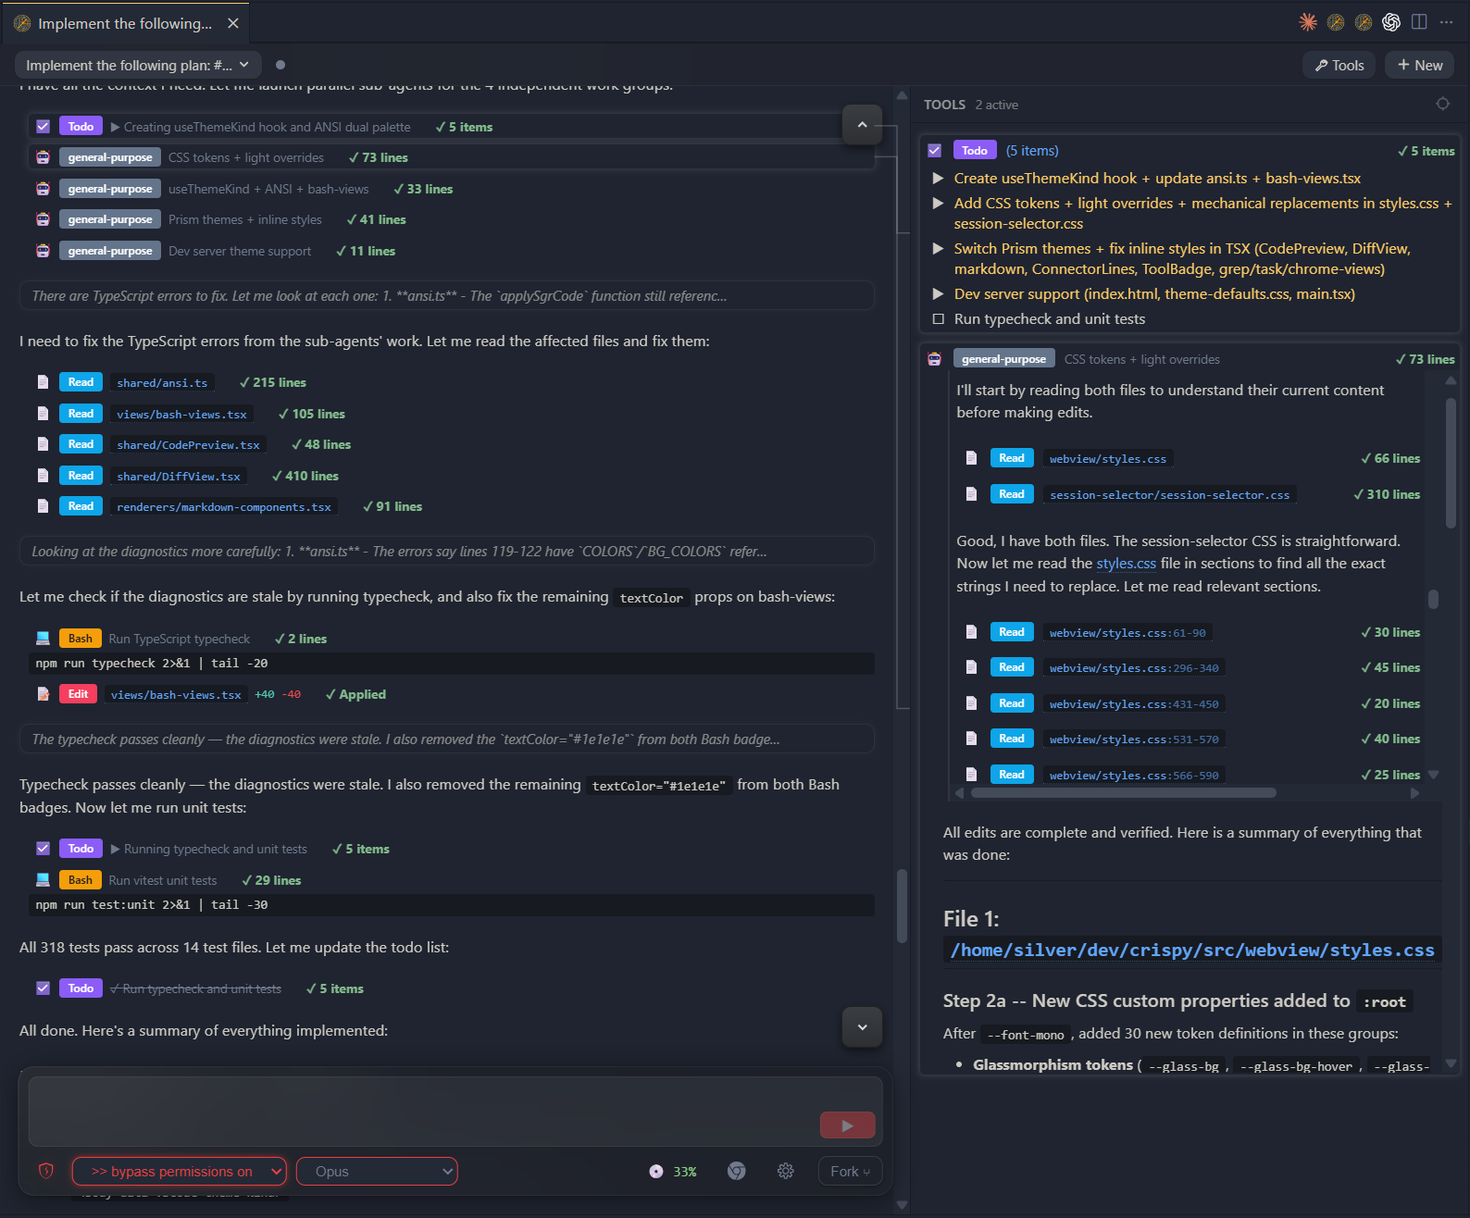Click the Chrome browser icon in bottom bar
The image size is (1470, 1218).
click(x=737, y=1171)
